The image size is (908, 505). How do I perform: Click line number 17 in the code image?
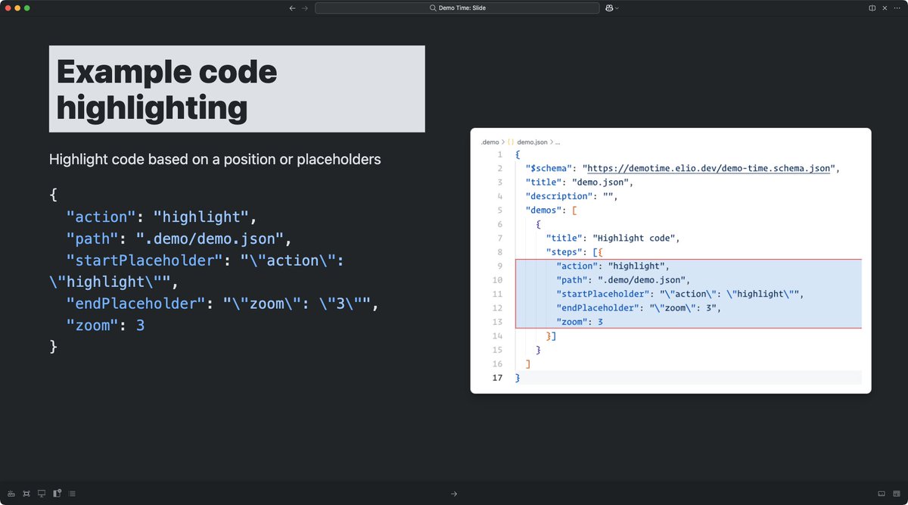(497, 377)
